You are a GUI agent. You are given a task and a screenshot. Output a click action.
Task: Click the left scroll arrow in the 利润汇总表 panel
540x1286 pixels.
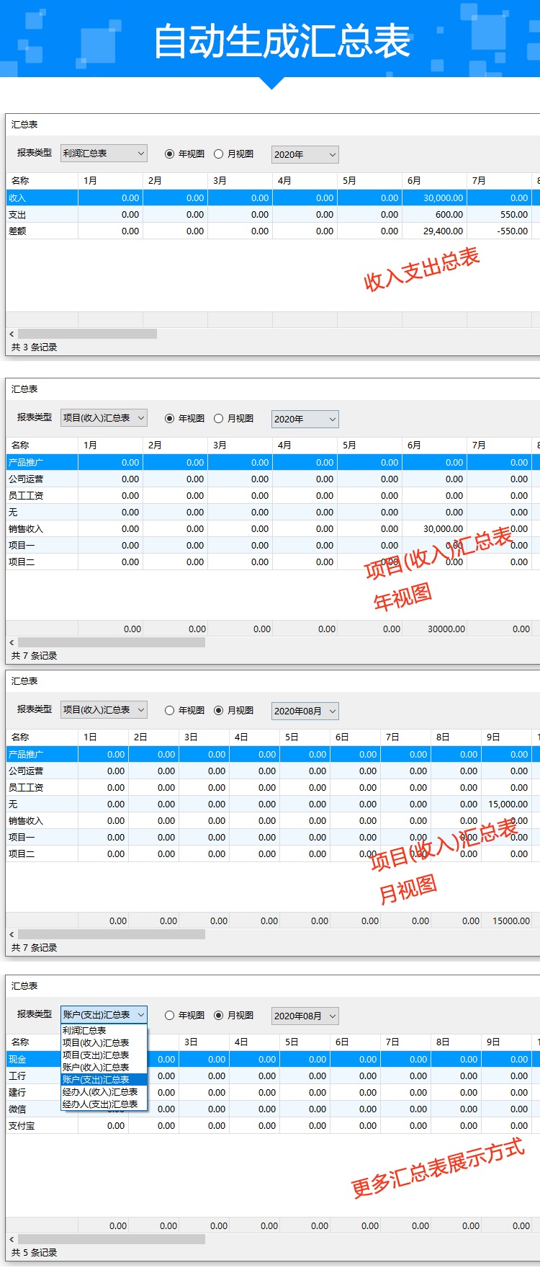(12, 334)
